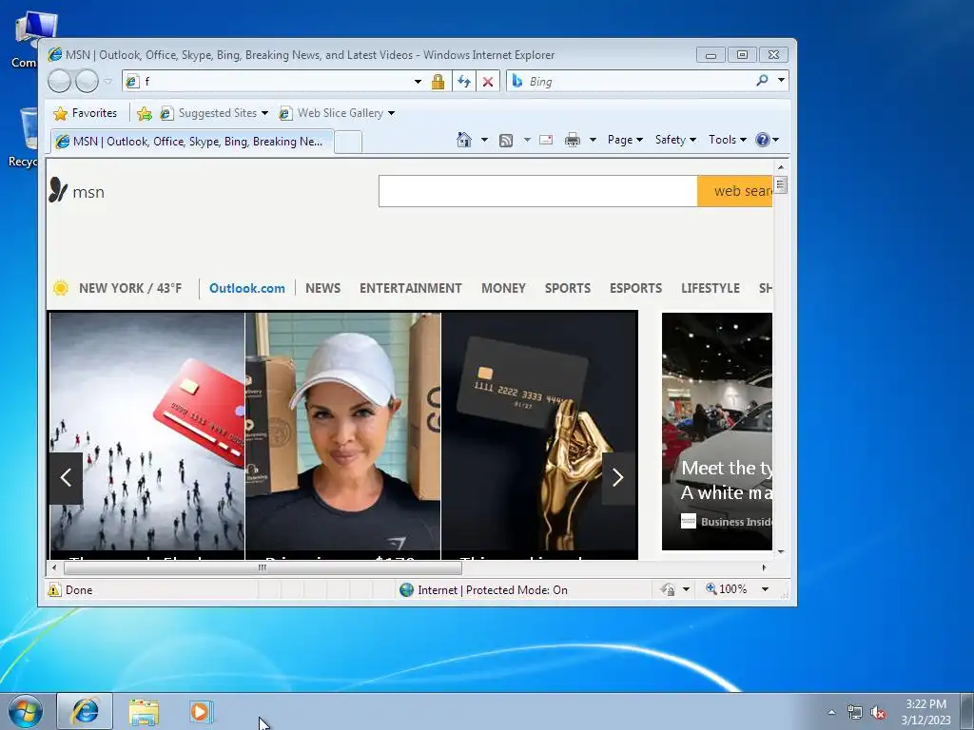Click the MSN web search input field
The image size is (974, 730).
pos(538,191)
